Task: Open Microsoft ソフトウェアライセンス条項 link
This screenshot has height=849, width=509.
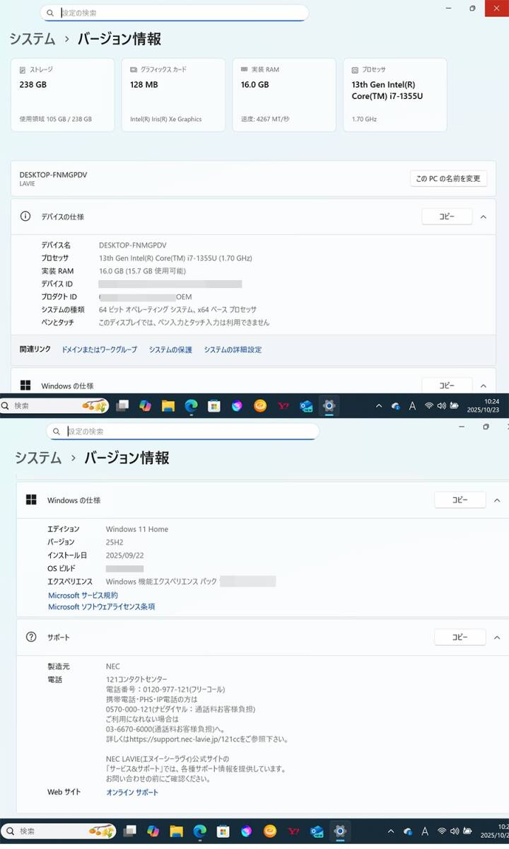Action: click(101, 607)
